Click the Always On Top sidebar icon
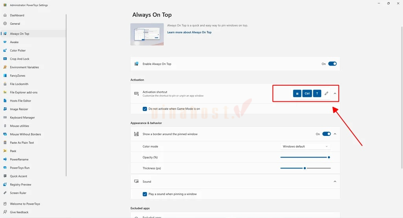This screenshot has height=218, width=403. point(5,34)
